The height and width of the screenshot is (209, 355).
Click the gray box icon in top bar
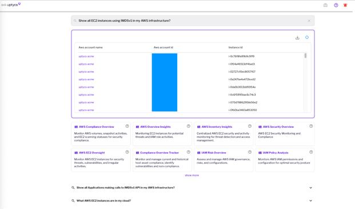(325, 5)
